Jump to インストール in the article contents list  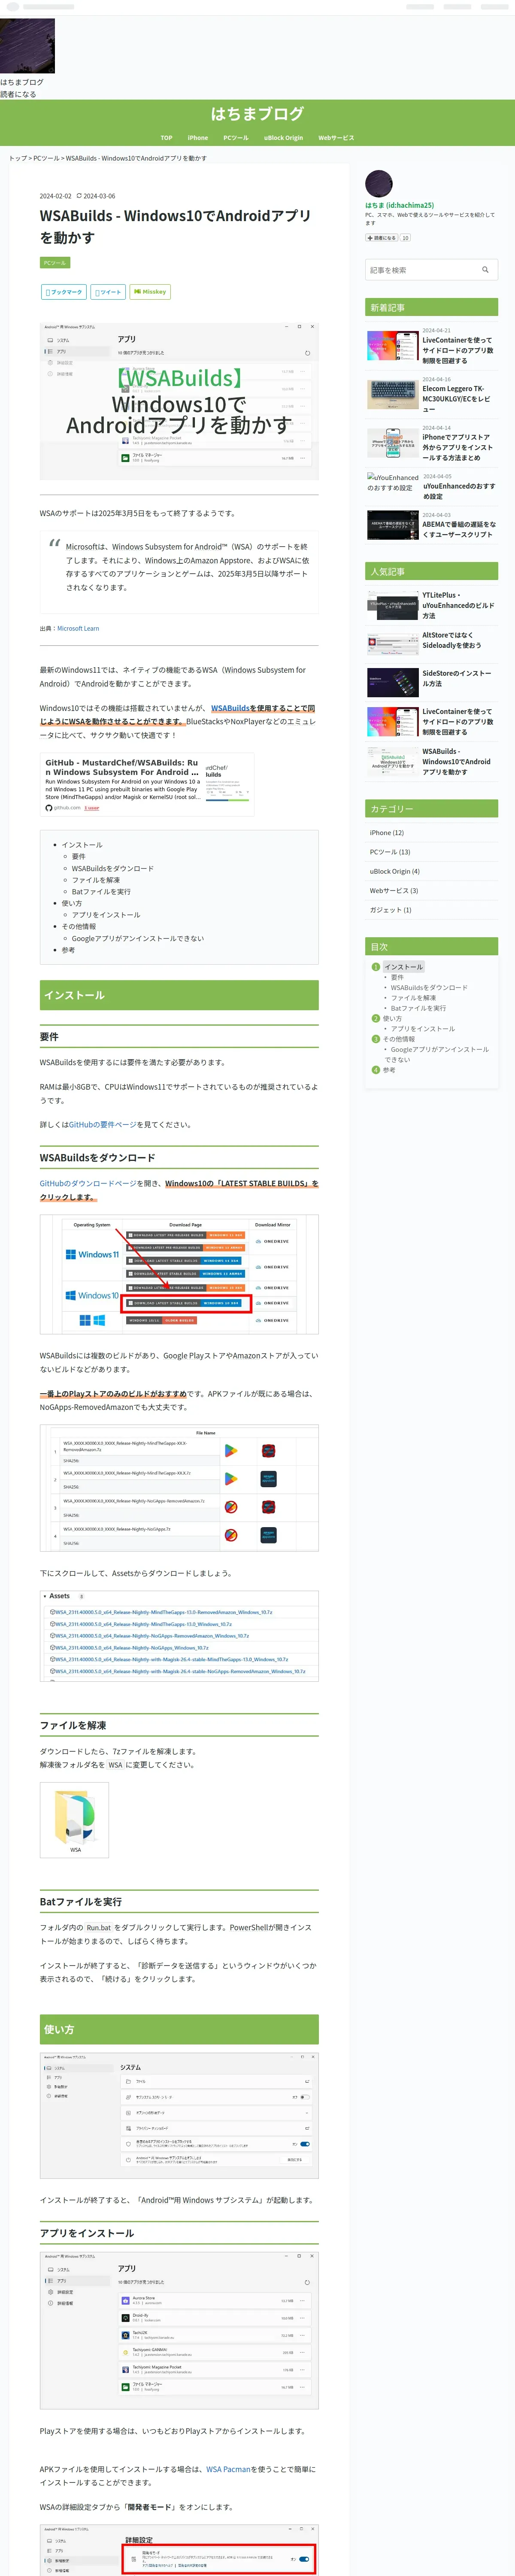82,845
